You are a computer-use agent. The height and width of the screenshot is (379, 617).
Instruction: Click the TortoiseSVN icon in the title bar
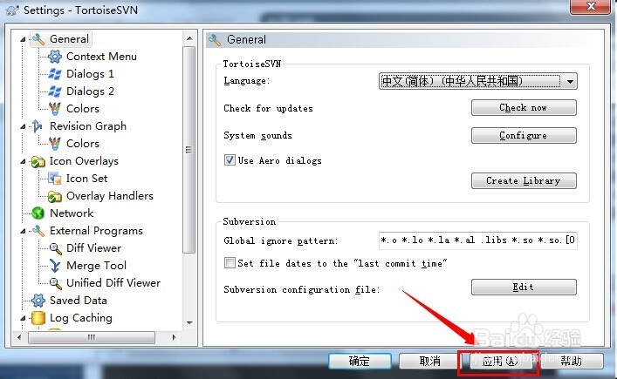(x=12, y=10)
